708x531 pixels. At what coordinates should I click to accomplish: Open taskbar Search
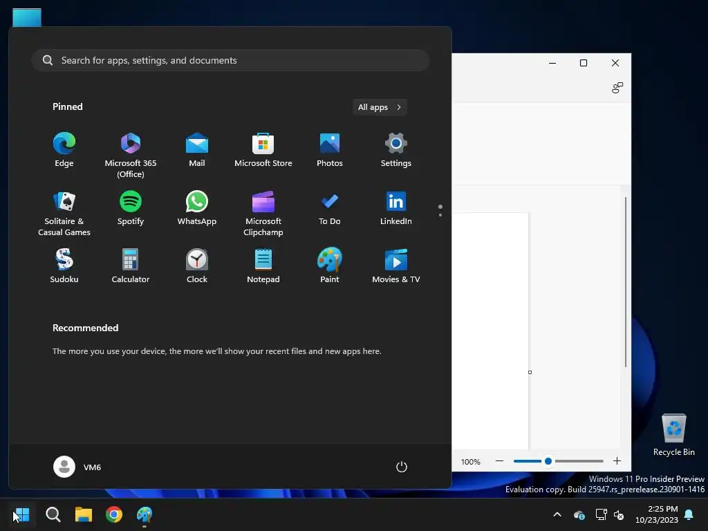click(53, 514)
